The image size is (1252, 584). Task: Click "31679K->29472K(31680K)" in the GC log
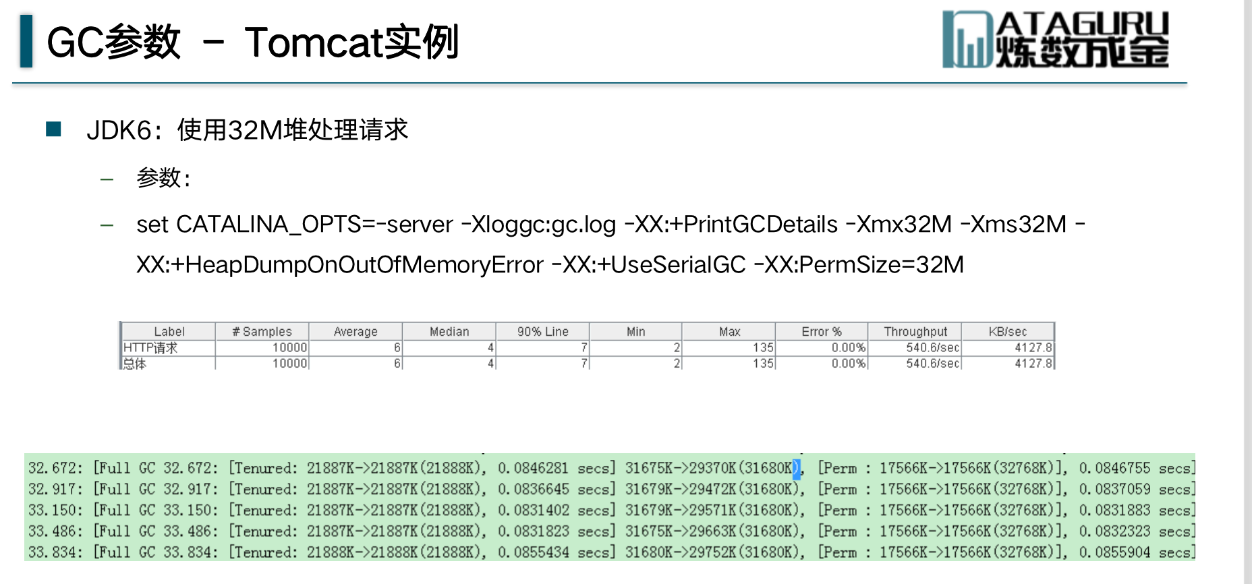(713, 489)
